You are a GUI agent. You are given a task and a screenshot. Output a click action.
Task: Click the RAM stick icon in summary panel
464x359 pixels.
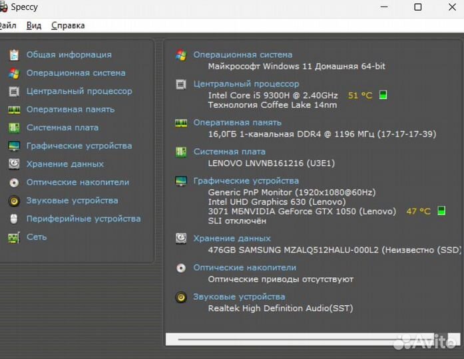coord(181,123)
